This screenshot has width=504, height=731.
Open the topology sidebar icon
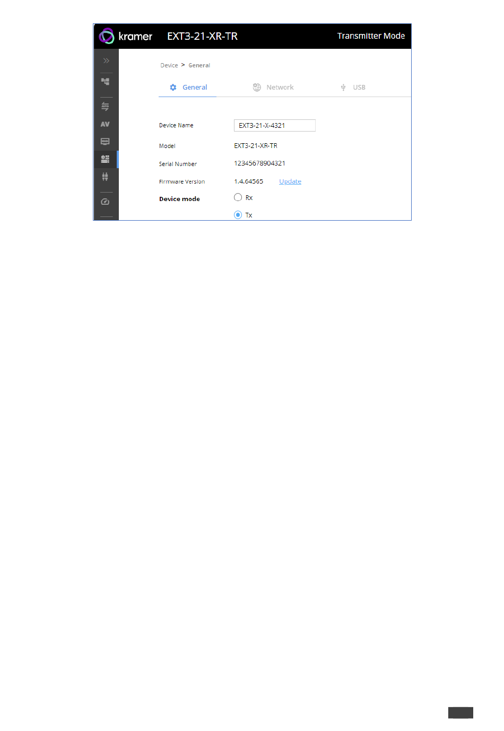[x=106, y=82]
